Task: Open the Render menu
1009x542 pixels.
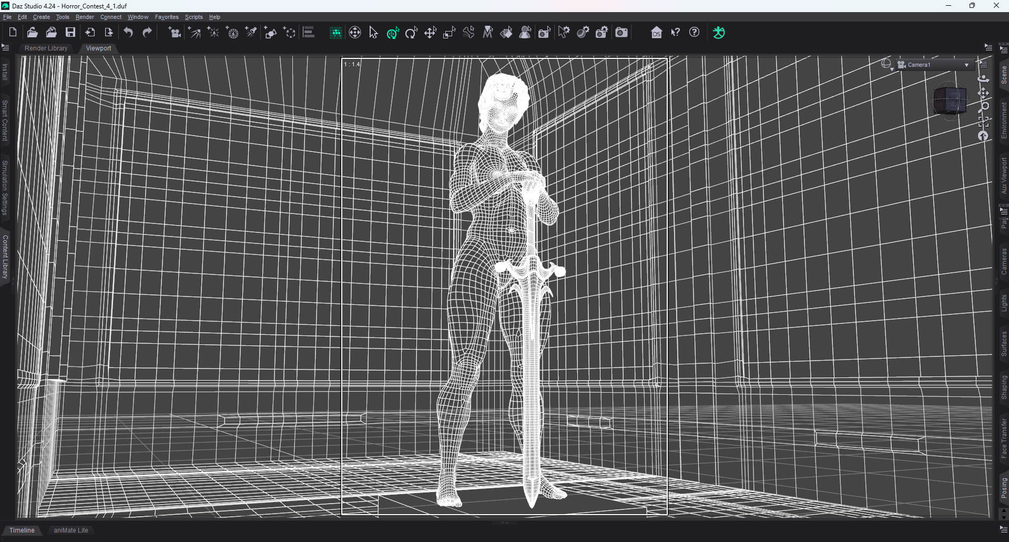Action: [x=85, y=17]
